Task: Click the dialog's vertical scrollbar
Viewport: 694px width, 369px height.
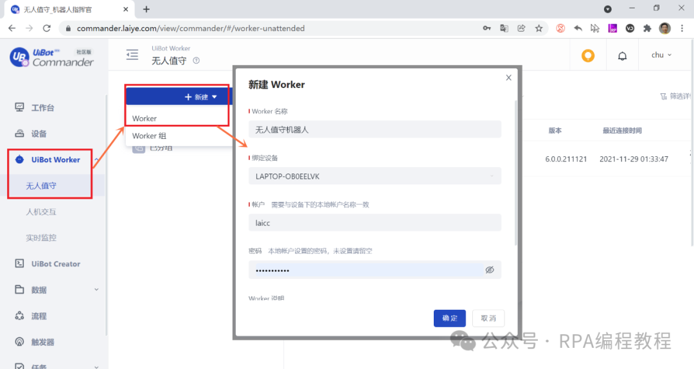Action: coord(515,173)
